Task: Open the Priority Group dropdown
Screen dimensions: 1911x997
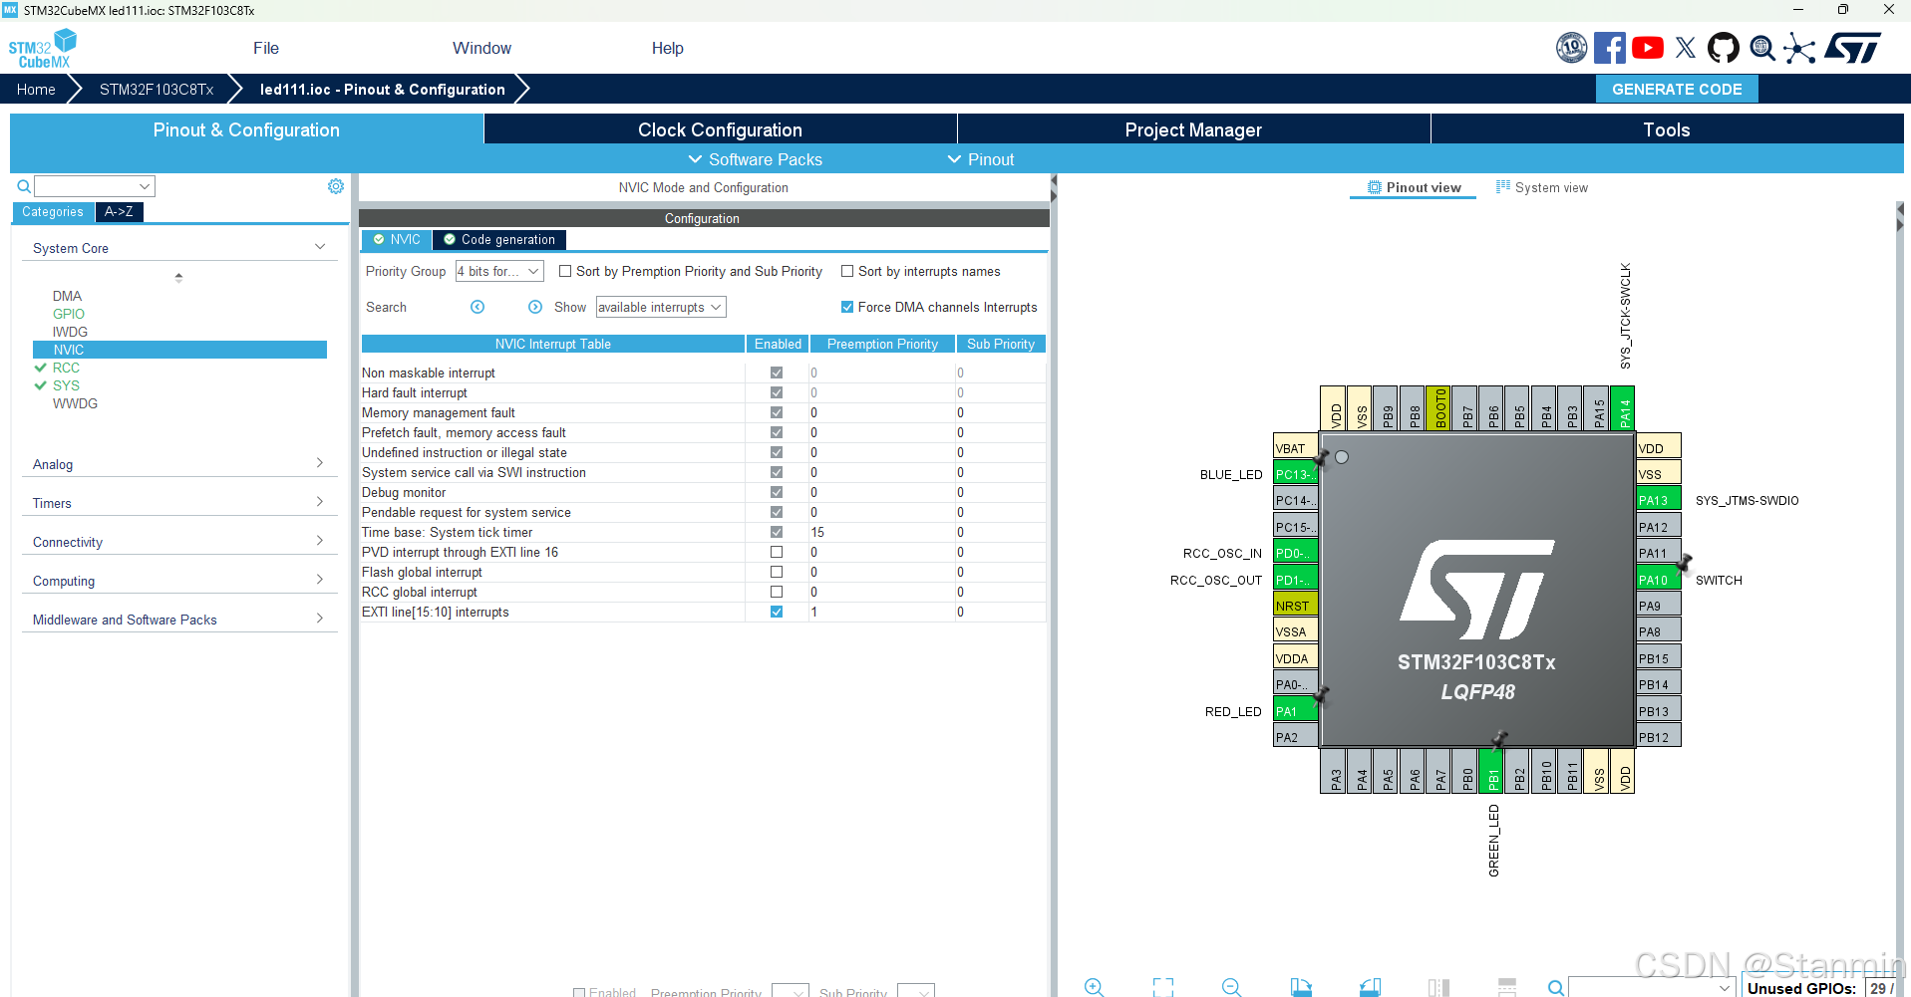Action: (499, 271)
